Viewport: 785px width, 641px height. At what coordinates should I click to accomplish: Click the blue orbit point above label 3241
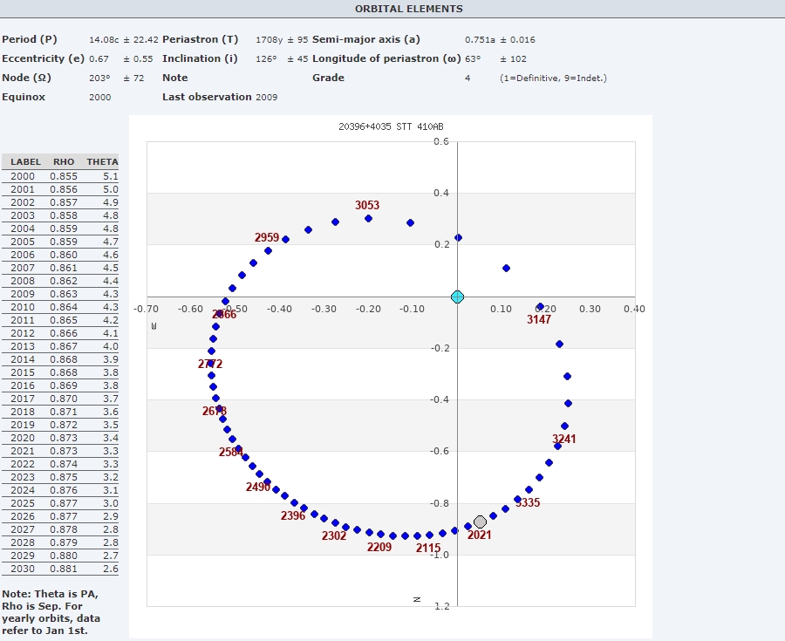(564, 426)
